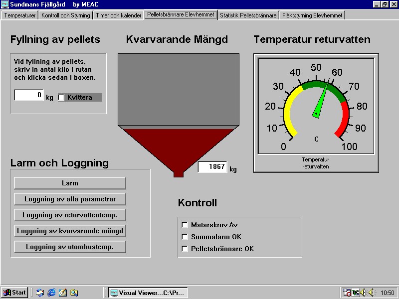This screenshot has height=299, width=399.
Task: Click the green NC tray icon
Action: coord(356,293)
